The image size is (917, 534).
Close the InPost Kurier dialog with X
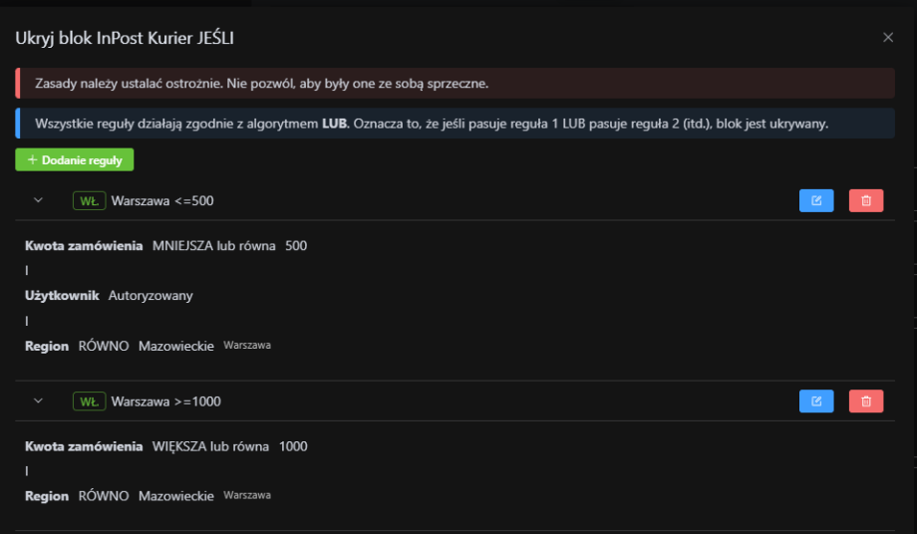pos(888,38)
